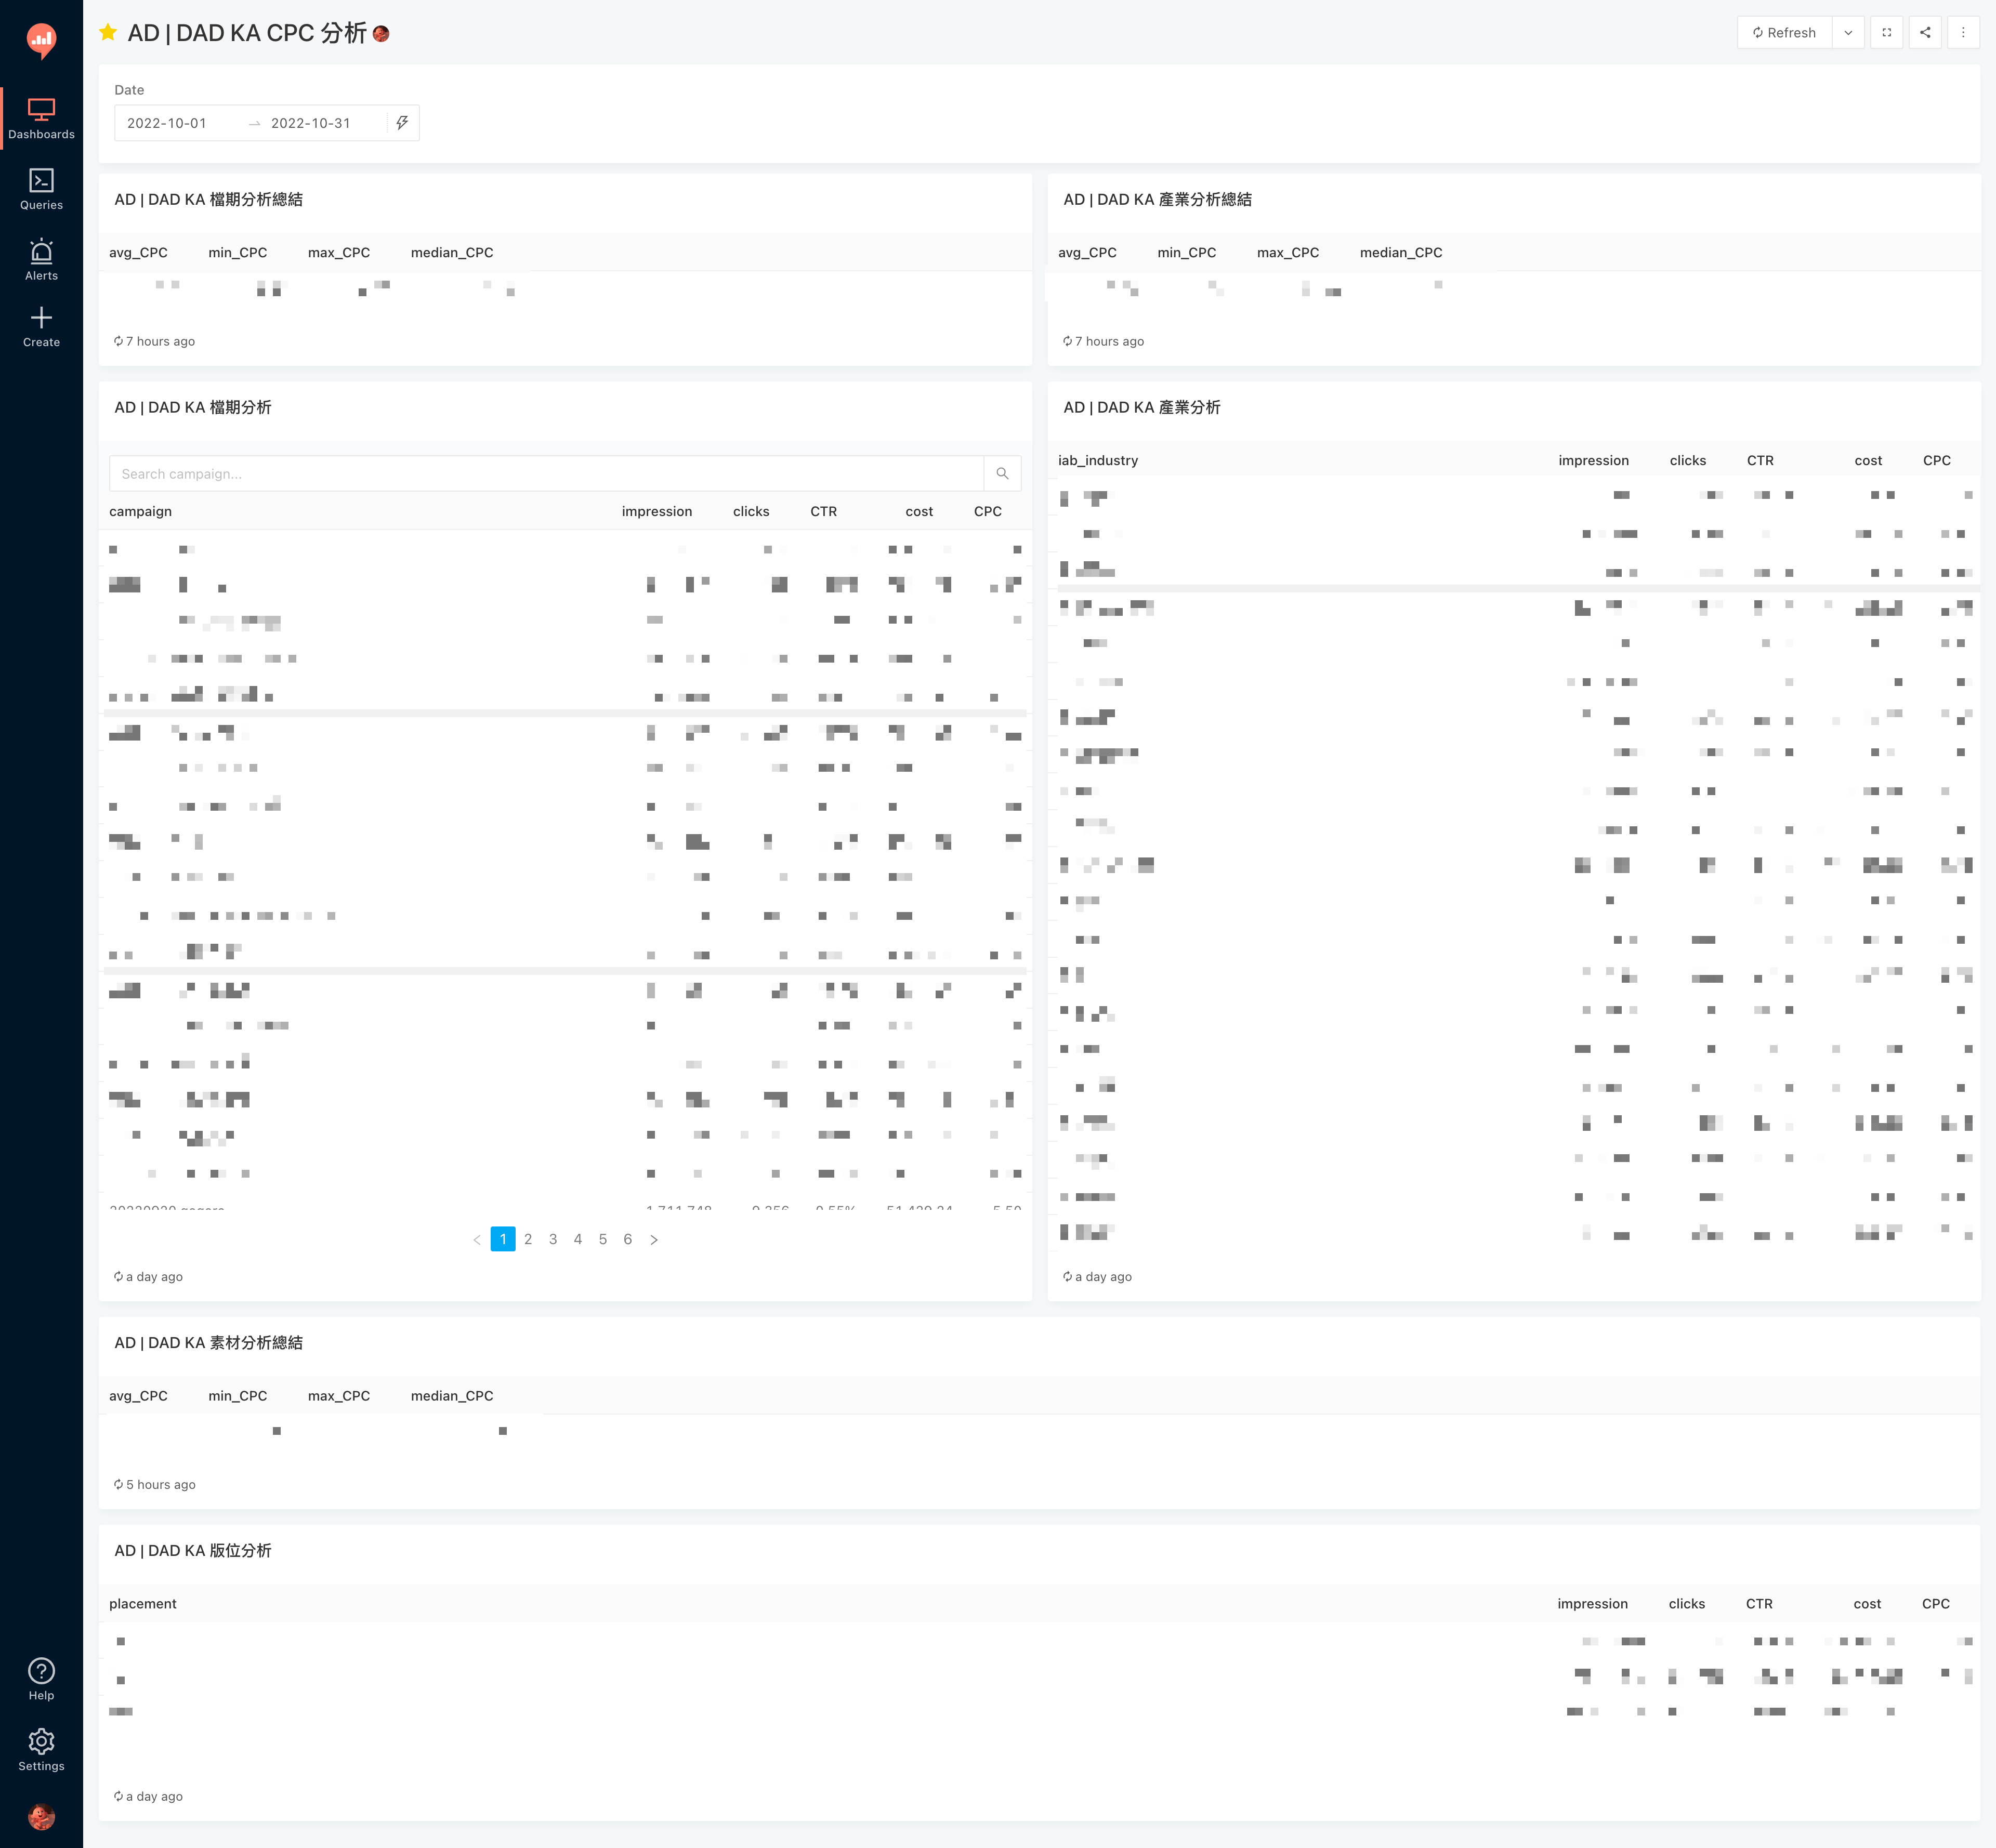Go to page 6 in pagination

628,1240
